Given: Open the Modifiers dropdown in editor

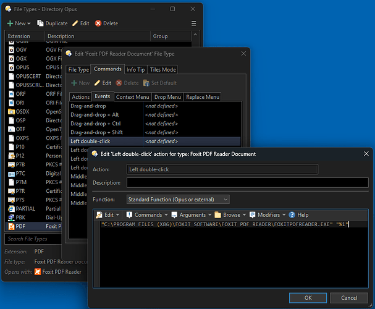Looking at the screenshot, I should (x=268, y=215).
